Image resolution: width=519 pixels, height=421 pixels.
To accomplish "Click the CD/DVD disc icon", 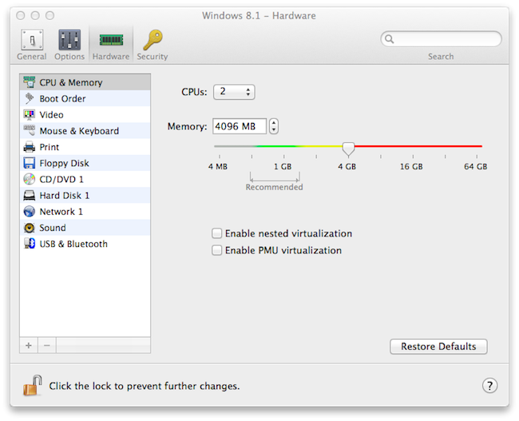I will pyautogui.click(x=30, y=179).
